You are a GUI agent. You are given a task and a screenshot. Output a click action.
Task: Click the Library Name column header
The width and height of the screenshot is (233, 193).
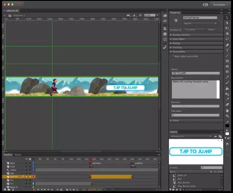tap(173, 172)
